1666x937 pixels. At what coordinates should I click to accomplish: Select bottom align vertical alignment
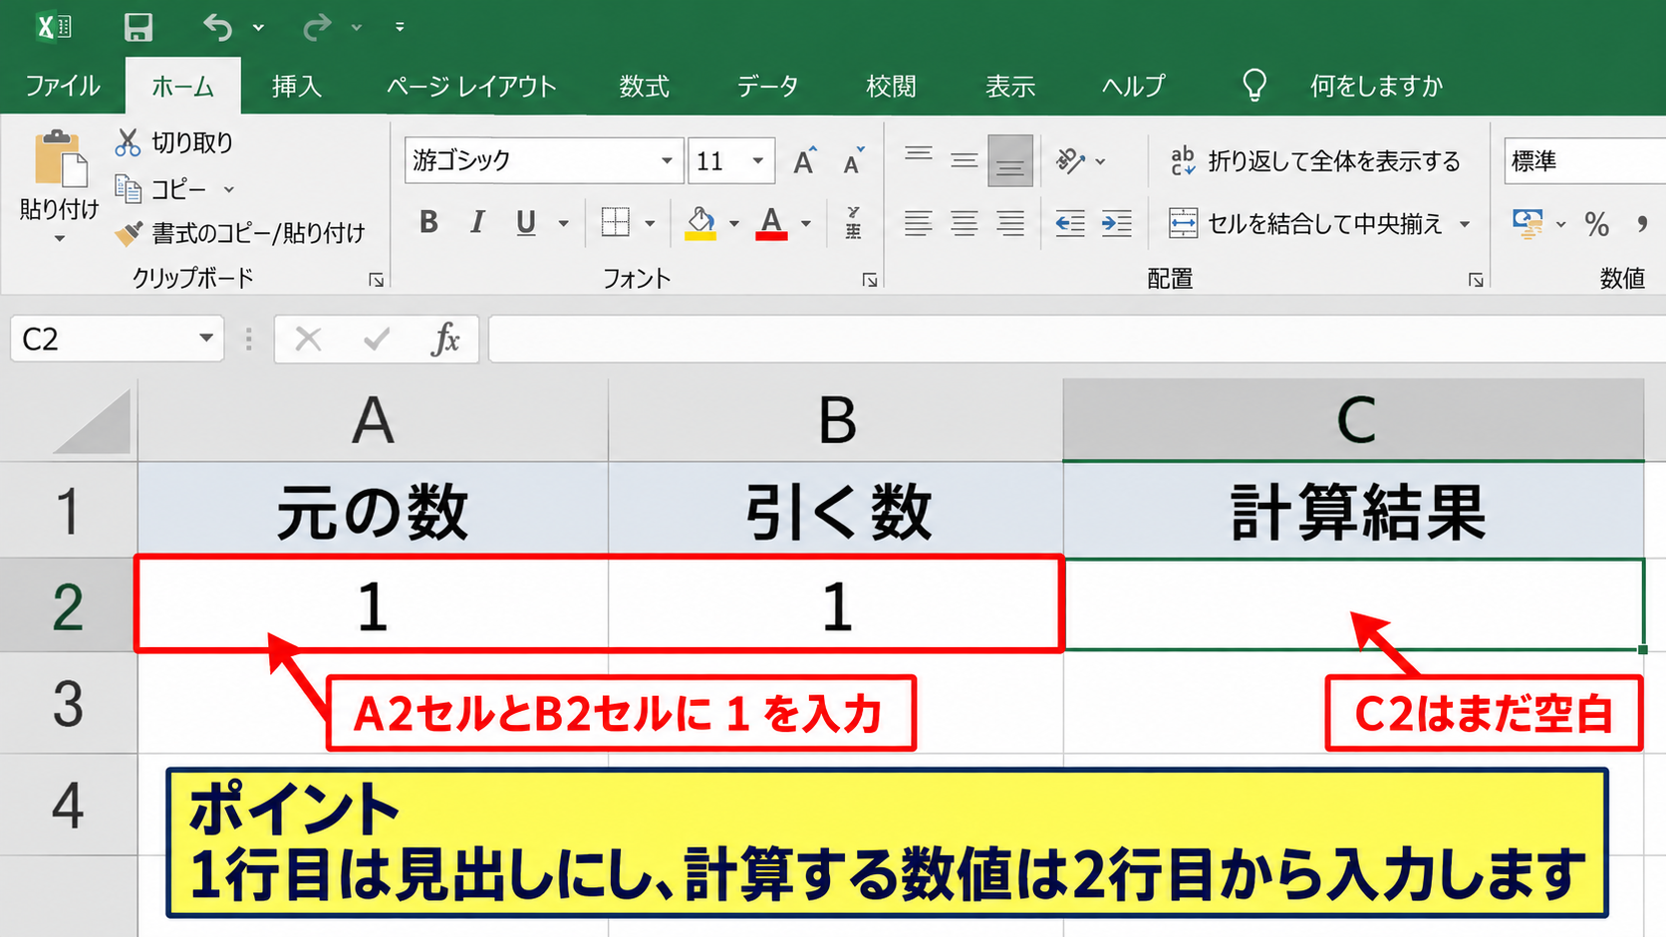point(1009,160)
